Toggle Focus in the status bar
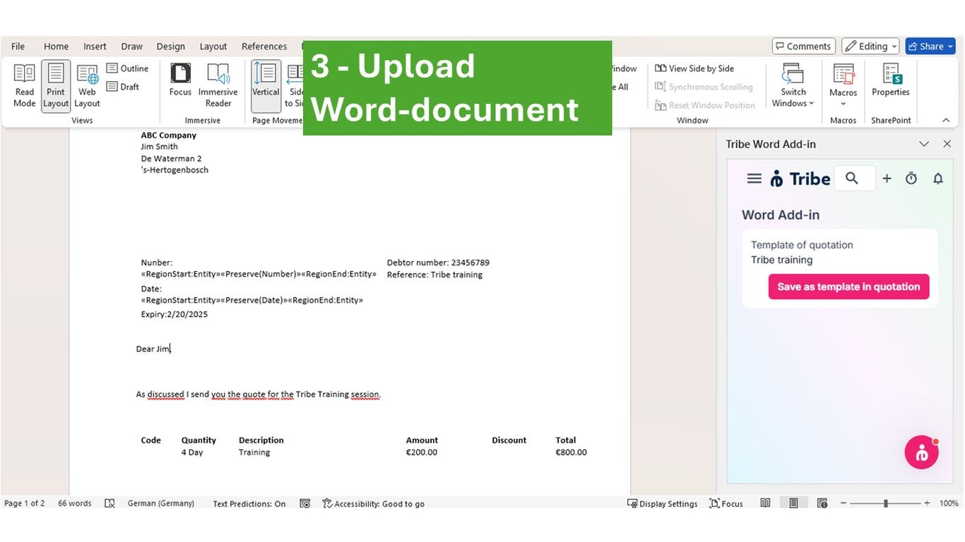The height and width of the screenshot is (542, 965). (x=726, y=503)
